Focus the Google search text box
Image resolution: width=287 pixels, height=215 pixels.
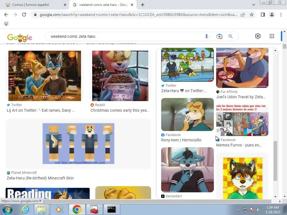pyautogui.click(x=124, y=36)
